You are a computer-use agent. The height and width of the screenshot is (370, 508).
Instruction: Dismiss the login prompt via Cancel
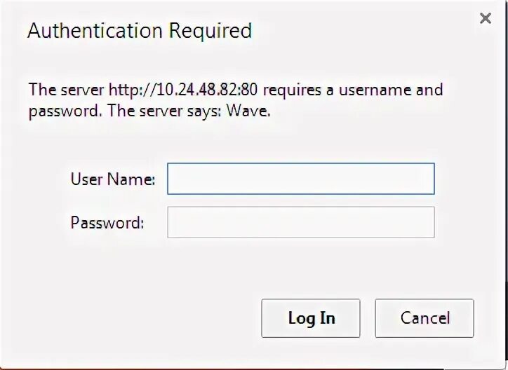425,318
